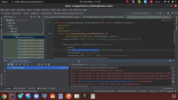The width and height of the screenshot is (178, 100).
Task: Open Project panel settings gear
Action: point(39,17)
